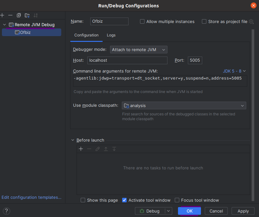Open the Debug button's dropdown arrow
Image resolution: width=259 pixels, height=217 pixels.
[x=168, y=211]
